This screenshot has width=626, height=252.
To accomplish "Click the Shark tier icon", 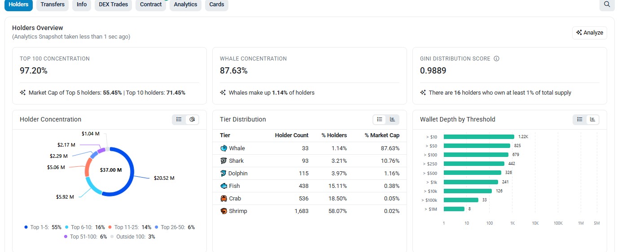I will 224,161.
